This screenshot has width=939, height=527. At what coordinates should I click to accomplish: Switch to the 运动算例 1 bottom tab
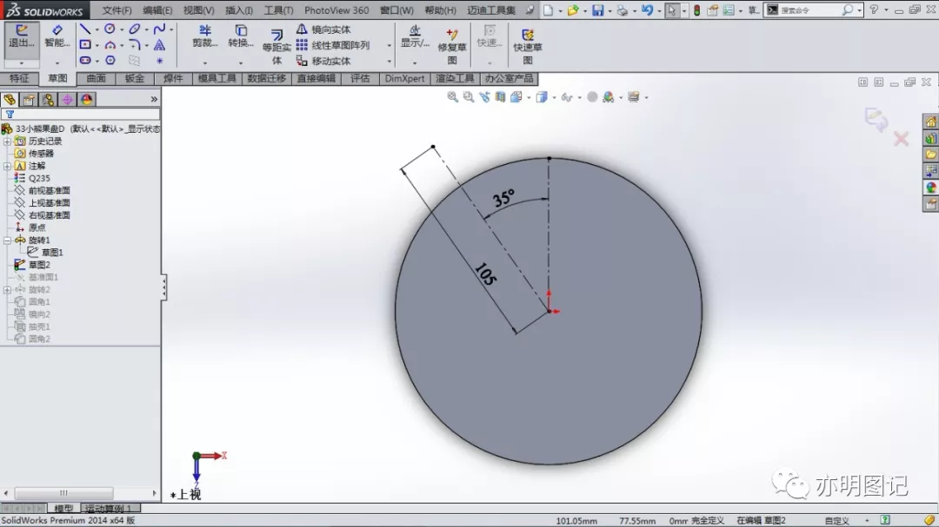109,509
